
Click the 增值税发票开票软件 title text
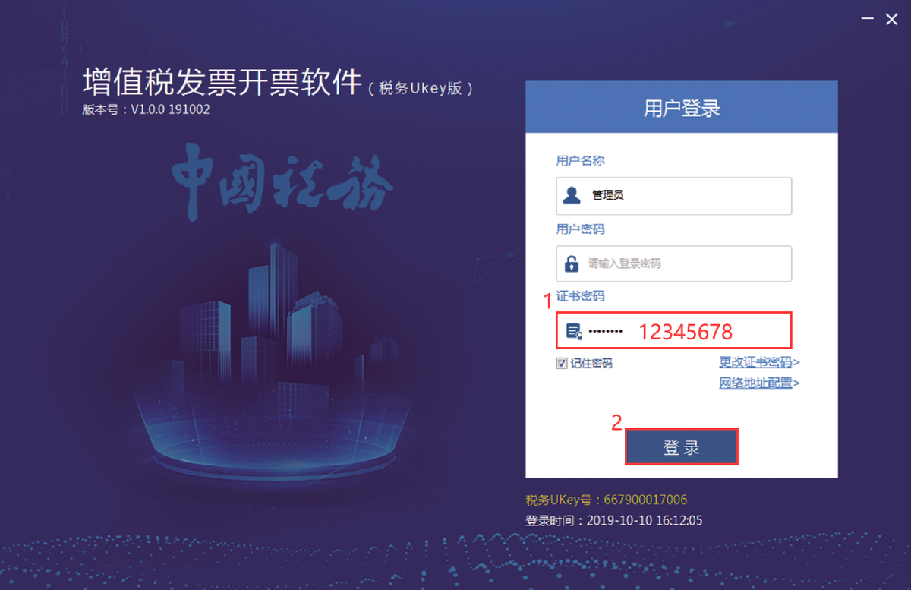[222, 83]
